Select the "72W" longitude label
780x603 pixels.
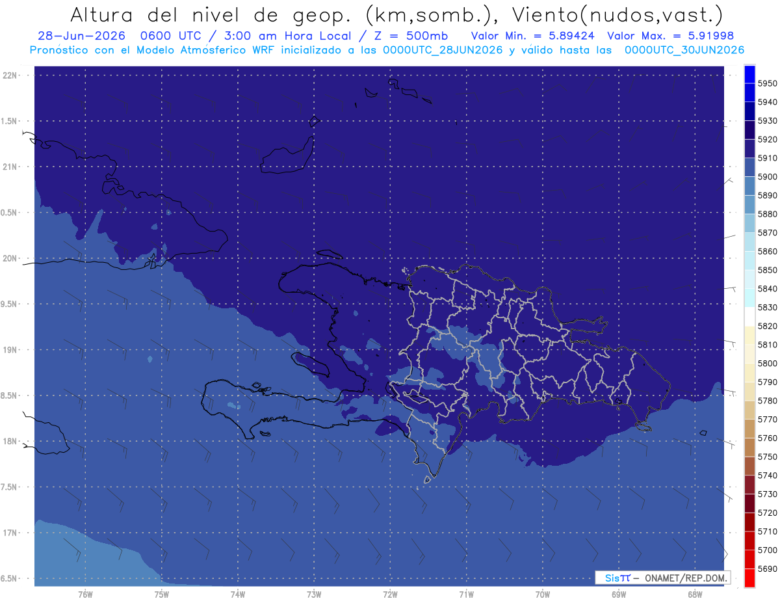coord(391,594)
